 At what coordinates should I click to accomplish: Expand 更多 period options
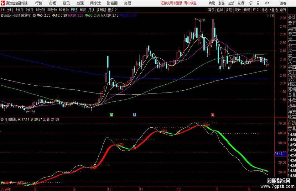112,10
